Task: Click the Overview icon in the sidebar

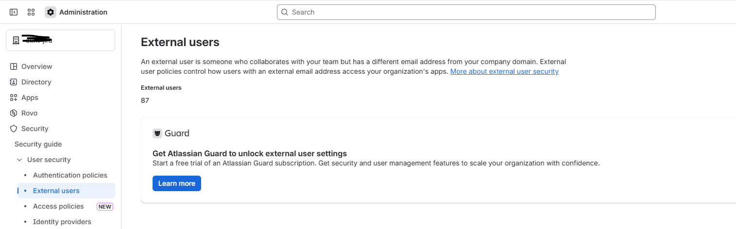Action: [x=14, y=66]
